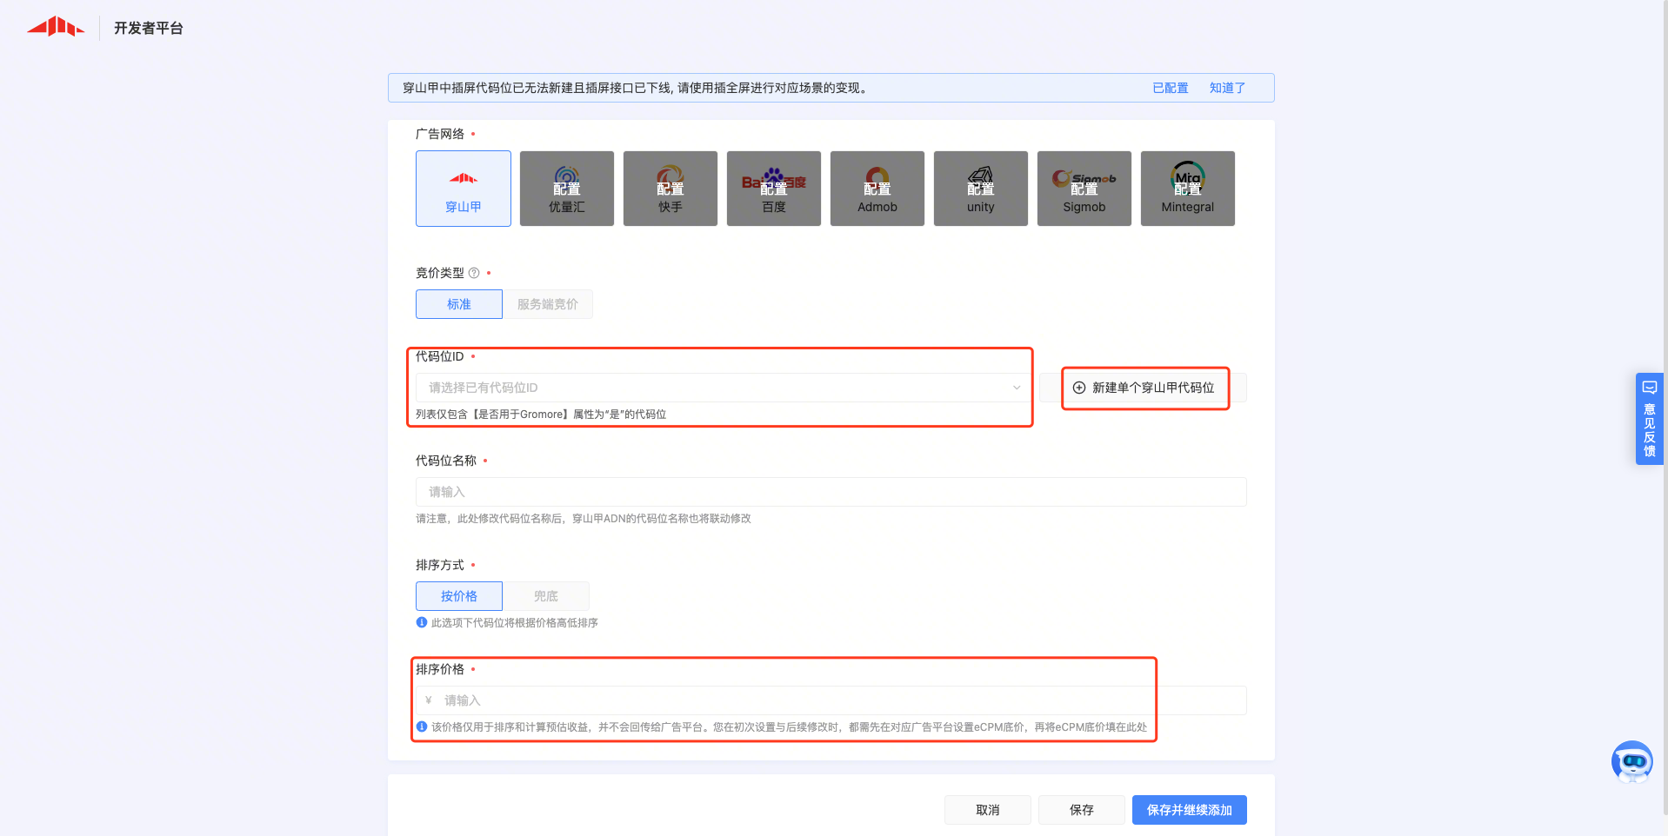The height and width of the screenshot is (836, 1668).
Task: Click the 知道了 link in notice banner
Action: [1226, 88]
